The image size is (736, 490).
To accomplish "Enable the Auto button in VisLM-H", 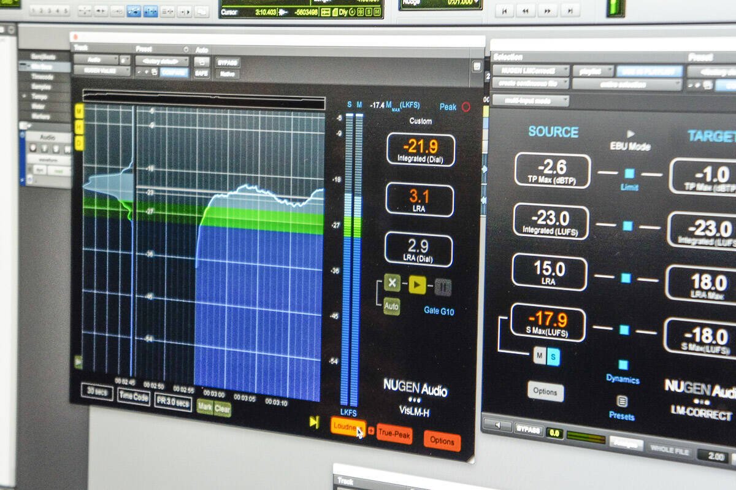I will (x=391, y=305).
